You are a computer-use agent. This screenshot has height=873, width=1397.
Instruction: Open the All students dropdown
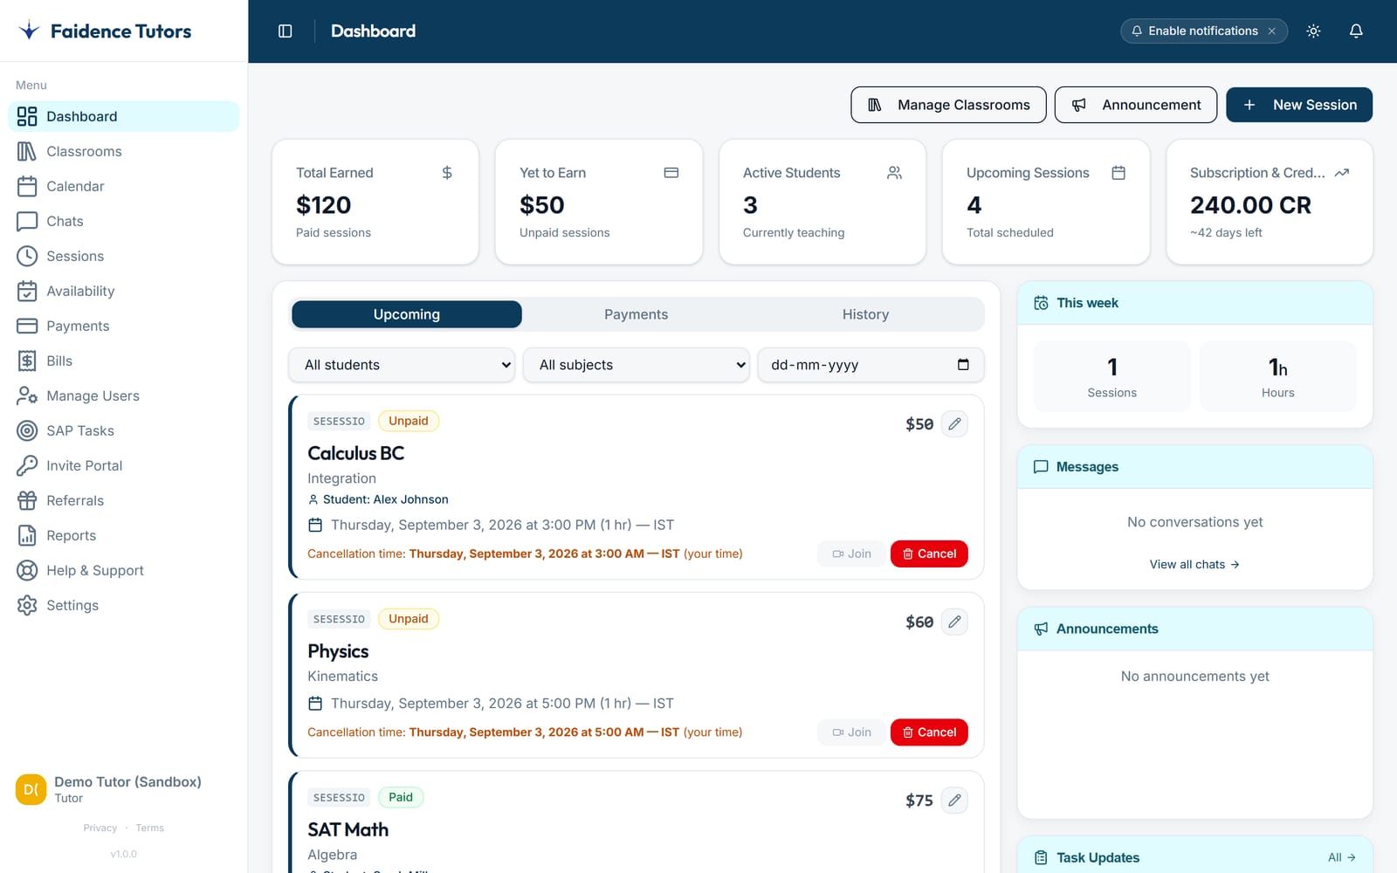coord(402,365)
